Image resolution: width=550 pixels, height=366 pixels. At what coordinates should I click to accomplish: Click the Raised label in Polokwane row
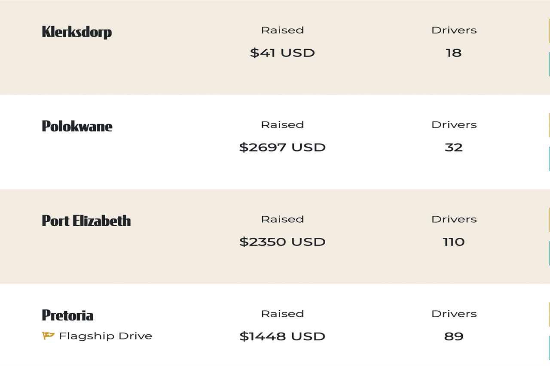[282, 124]
